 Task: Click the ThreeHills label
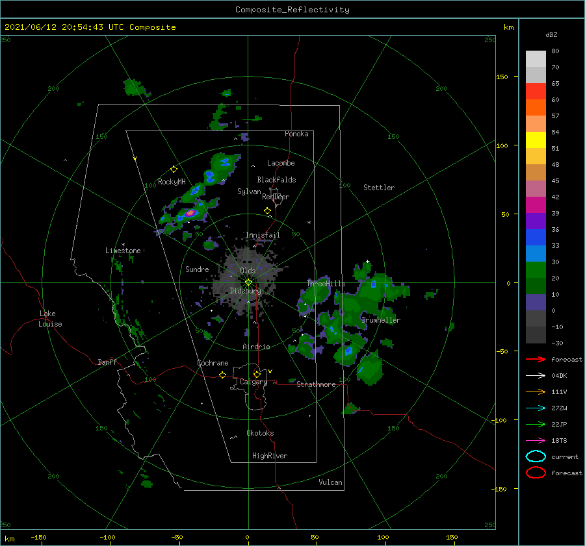[326, 284]
